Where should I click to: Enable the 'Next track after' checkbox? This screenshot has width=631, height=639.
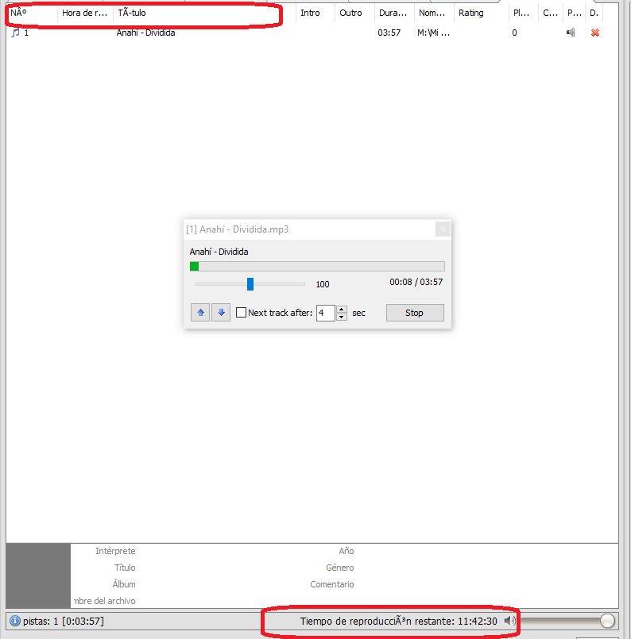click(x=241, y=313)
